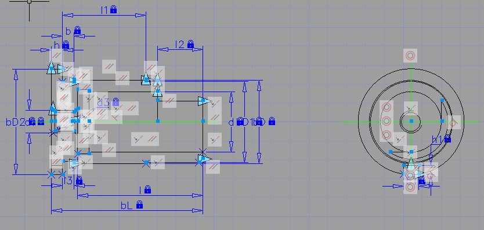
Task: Click the dimension label bD2
Action: coord(16,122)
